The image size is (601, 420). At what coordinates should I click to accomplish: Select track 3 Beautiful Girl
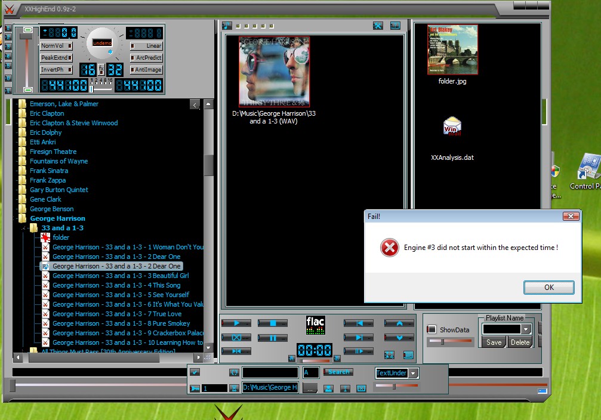click(121, 276)
